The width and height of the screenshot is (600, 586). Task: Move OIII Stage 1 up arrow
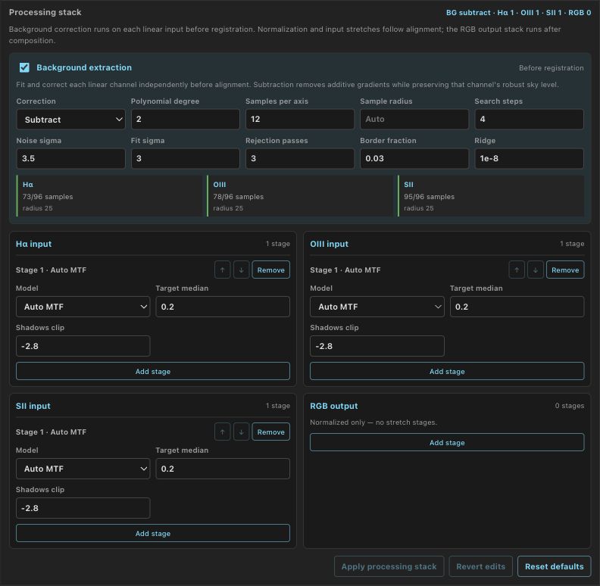click(x=517, y=270)
